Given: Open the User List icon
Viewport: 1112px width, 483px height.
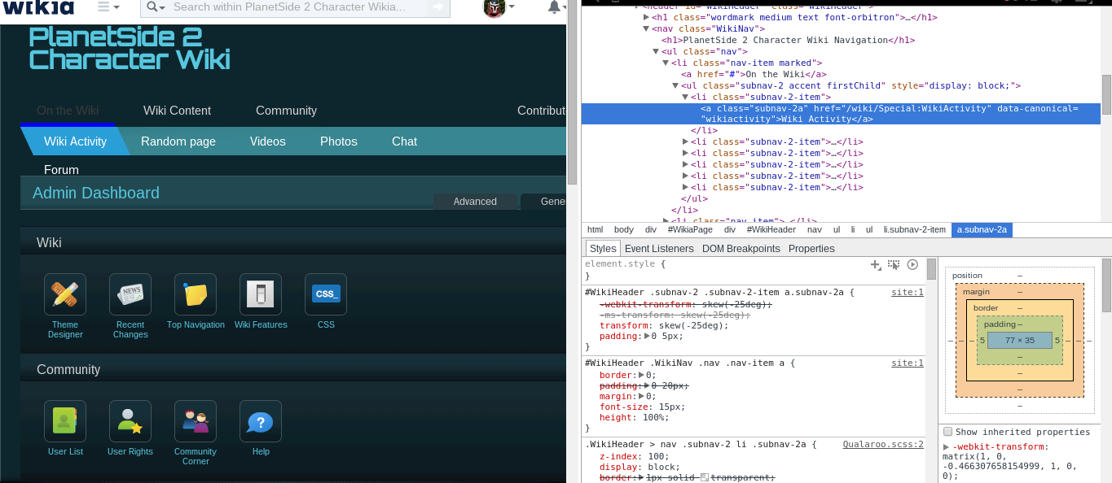Looking at the screenshot, I should [x=65, y=421].
